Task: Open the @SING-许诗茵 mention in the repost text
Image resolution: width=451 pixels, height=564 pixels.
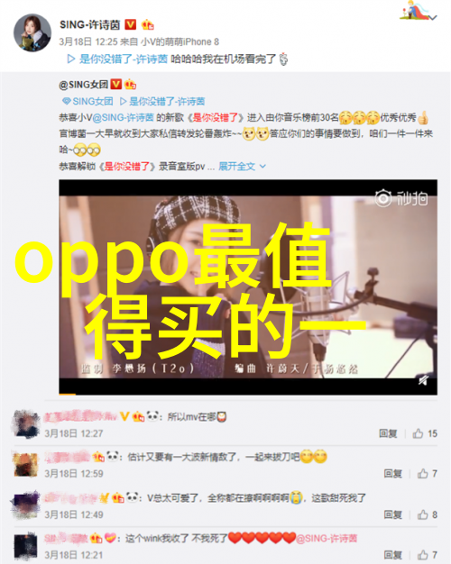Action: tap(124, 118)
